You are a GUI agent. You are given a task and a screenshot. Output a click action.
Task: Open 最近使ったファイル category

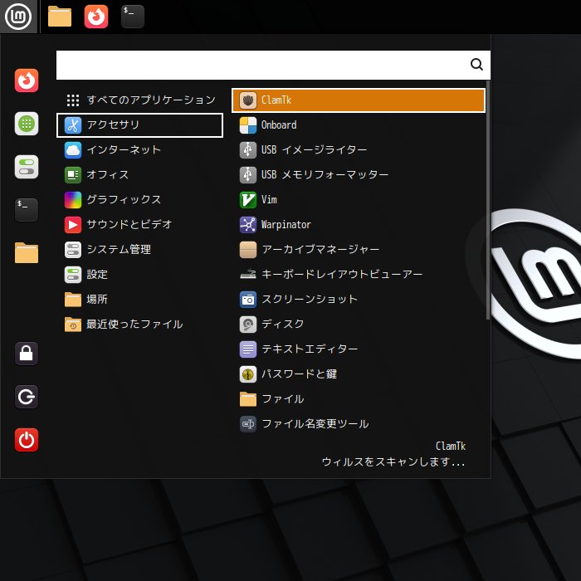[x=139, y=325]
